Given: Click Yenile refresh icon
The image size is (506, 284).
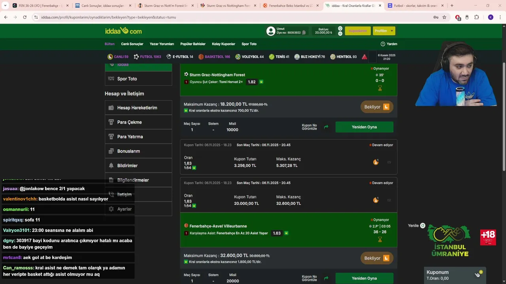Looking at the screenshot, I should [x=423, y=226].
